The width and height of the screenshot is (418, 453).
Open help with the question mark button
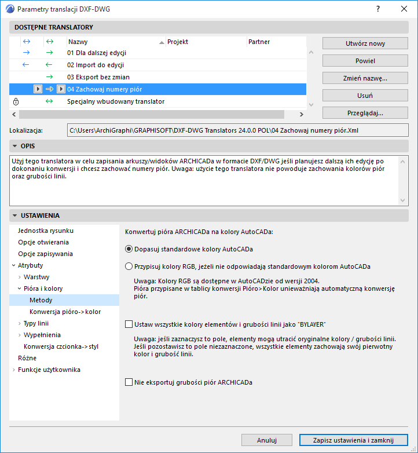point(378,9)
